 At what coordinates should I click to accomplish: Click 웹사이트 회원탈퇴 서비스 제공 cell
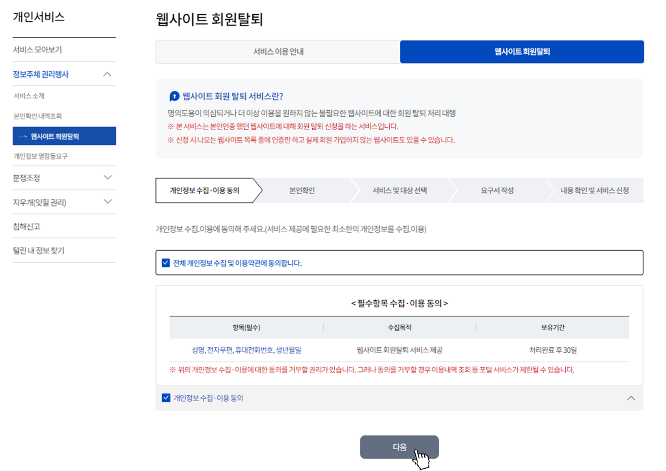pos(399,350)
